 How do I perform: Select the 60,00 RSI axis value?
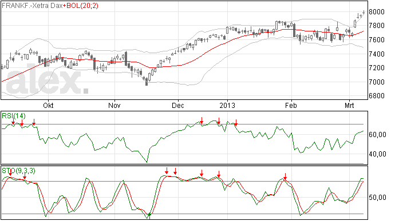click(x=377, y=135)
